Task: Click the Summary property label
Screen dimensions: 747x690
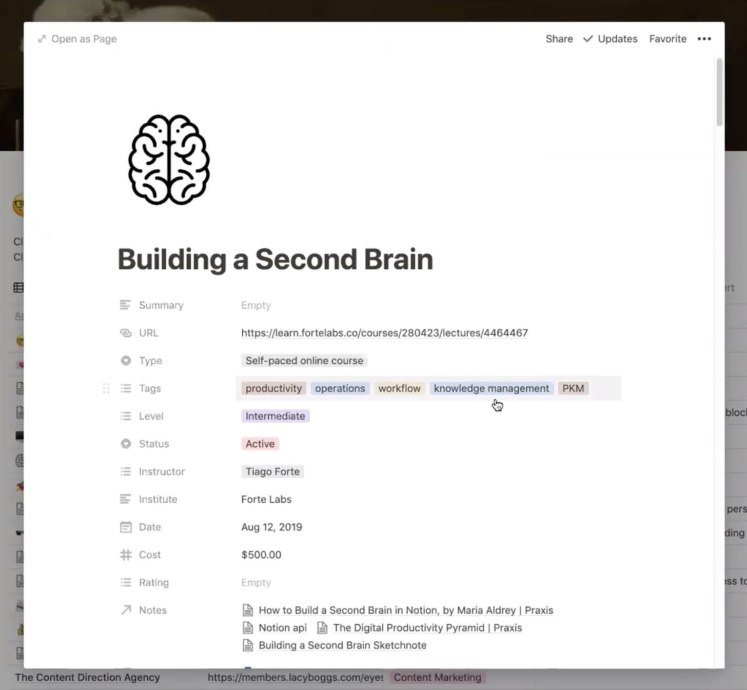Action: coord(161,305)
